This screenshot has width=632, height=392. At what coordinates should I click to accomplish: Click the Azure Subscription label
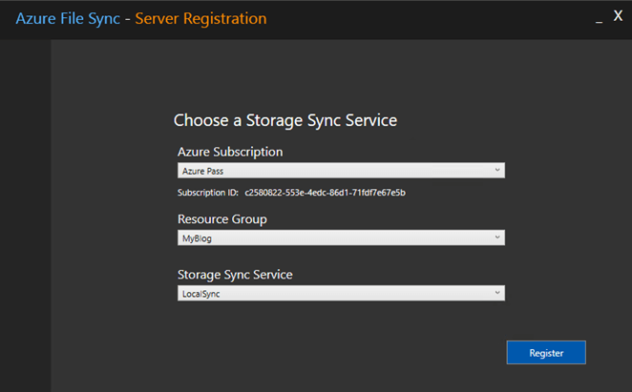pos(230,152)
